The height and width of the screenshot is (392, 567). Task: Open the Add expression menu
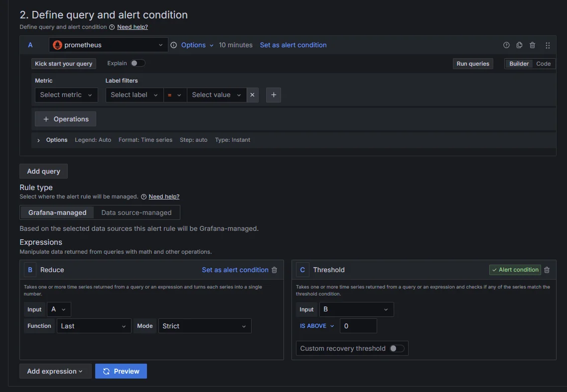point(55,371)
